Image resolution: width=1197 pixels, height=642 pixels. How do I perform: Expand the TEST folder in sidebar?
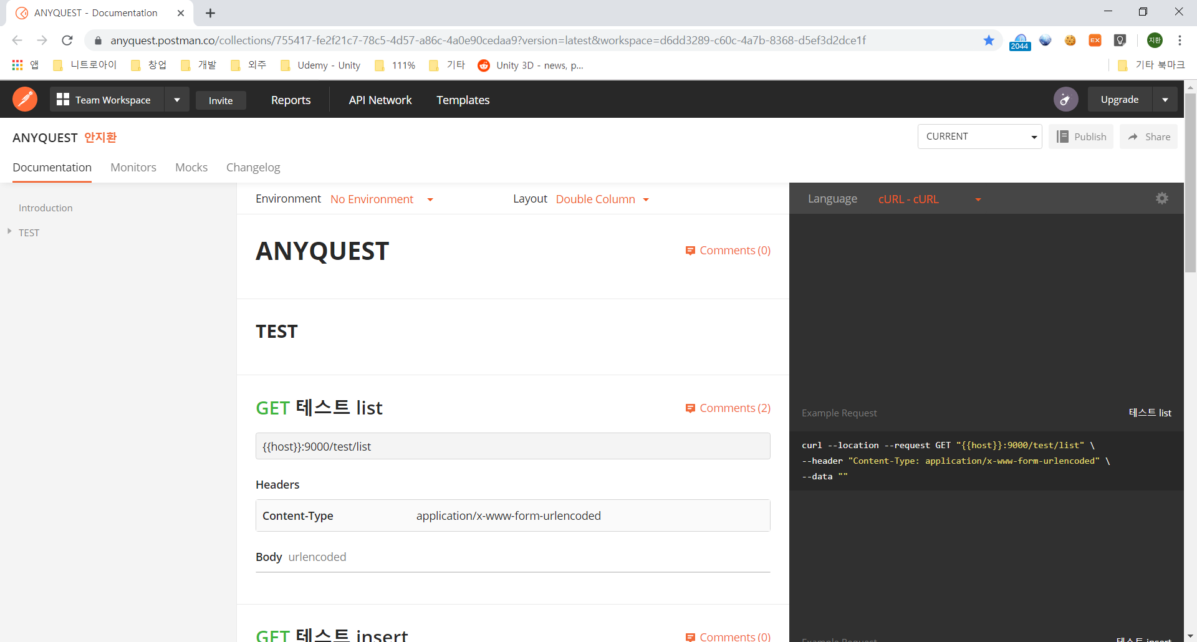[x=9, y=231]
